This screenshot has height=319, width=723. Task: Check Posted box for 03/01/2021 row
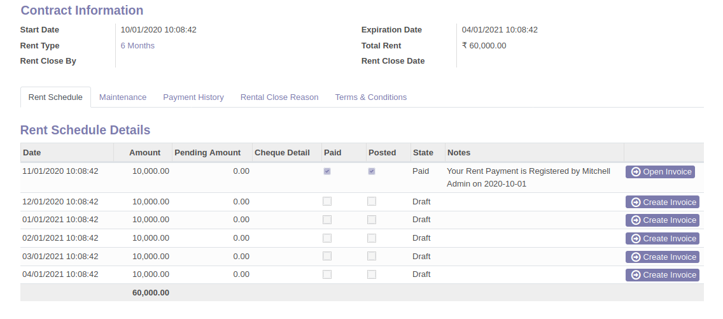click(372, 257)
